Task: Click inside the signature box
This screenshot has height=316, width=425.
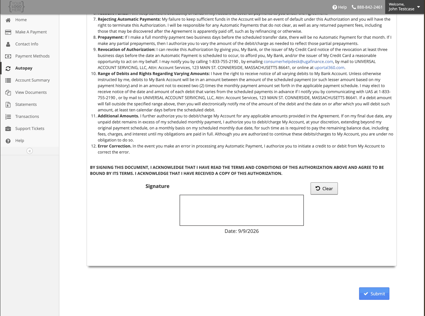Action: coord(241,210)
